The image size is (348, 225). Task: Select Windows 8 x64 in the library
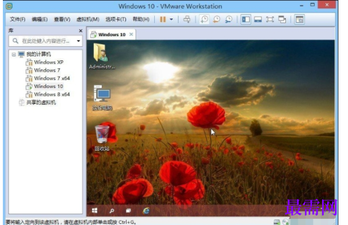point(52,94)
